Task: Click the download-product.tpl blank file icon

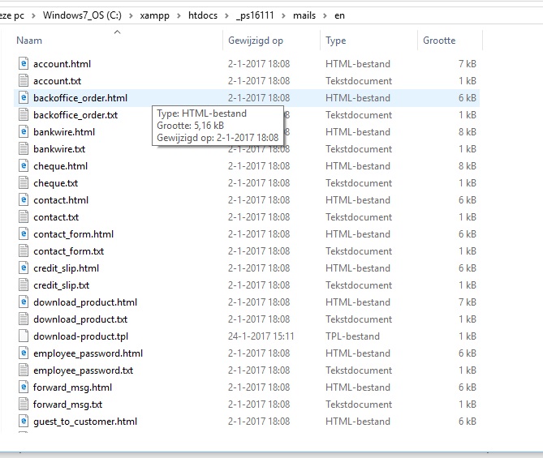Action: click(24, 336)
